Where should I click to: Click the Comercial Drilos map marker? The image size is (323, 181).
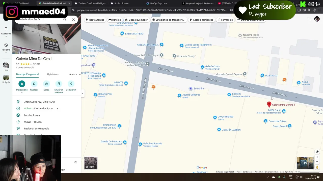click(265, 121)
